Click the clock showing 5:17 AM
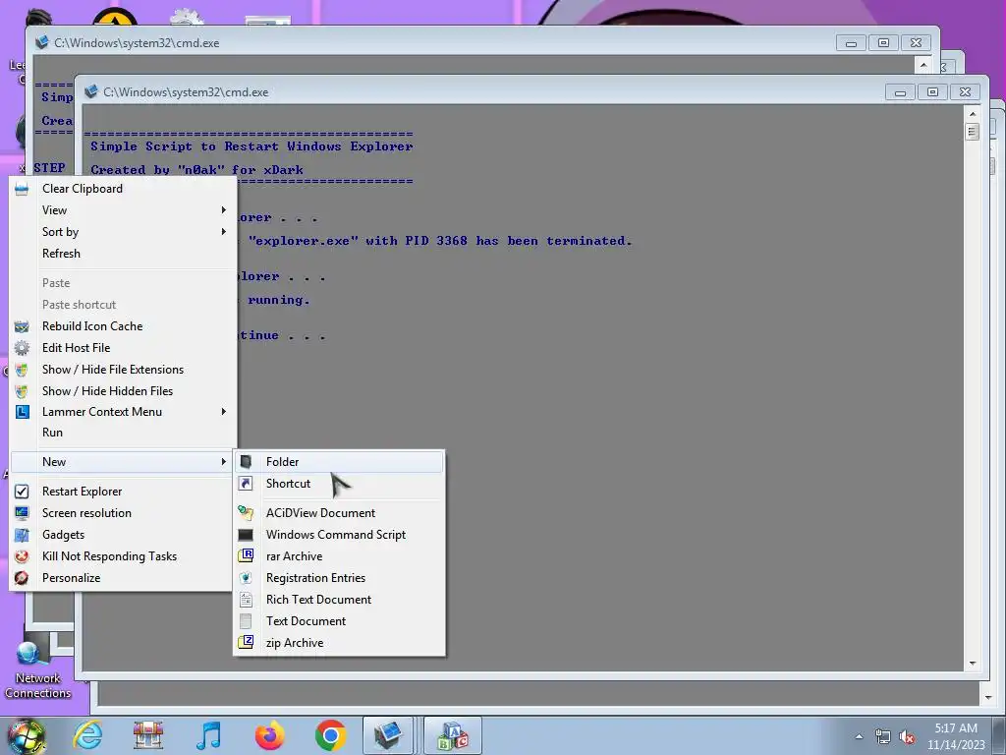Image resolution: width=1006 pixels, height=755 pixels. (955, 728)
